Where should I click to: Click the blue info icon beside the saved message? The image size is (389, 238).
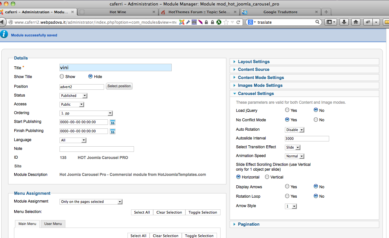(4, 34)
